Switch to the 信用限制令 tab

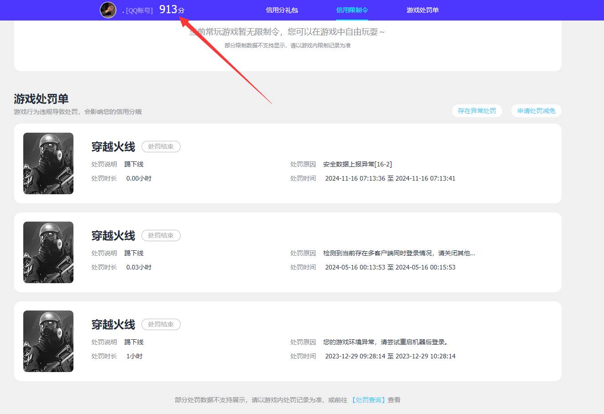352,10
